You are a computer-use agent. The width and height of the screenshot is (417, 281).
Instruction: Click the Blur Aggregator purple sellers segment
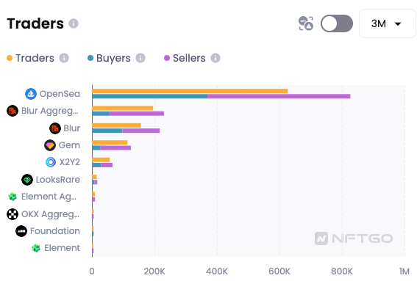137,114
